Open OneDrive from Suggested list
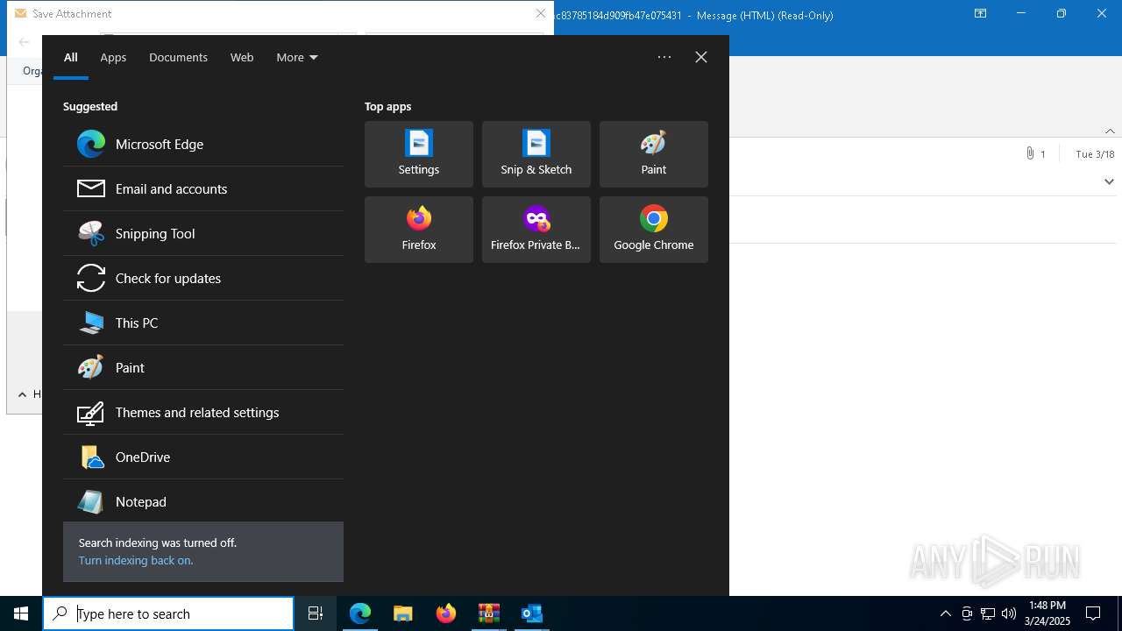Image resolution: width=1122 pixels, height=631 pixels. pyautogui.click(x=203, y=457)
